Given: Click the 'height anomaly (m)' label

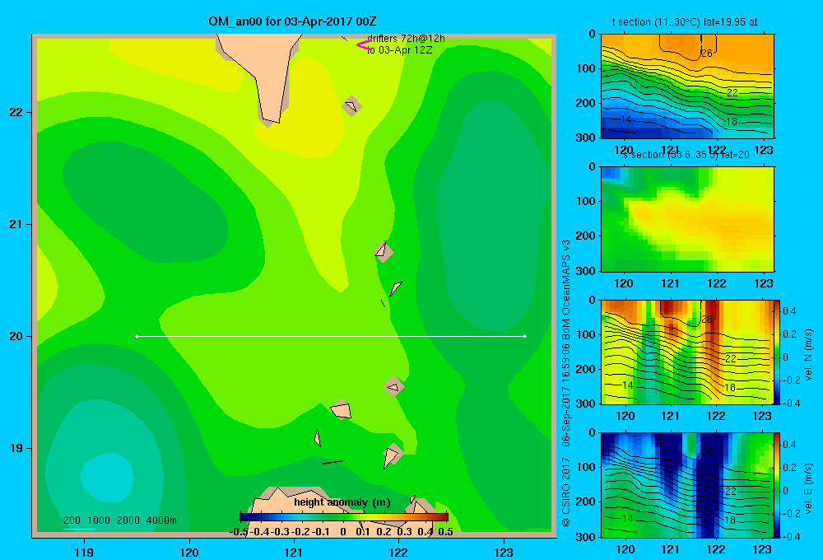Looking at the screenshot, I should pos(342,502).
